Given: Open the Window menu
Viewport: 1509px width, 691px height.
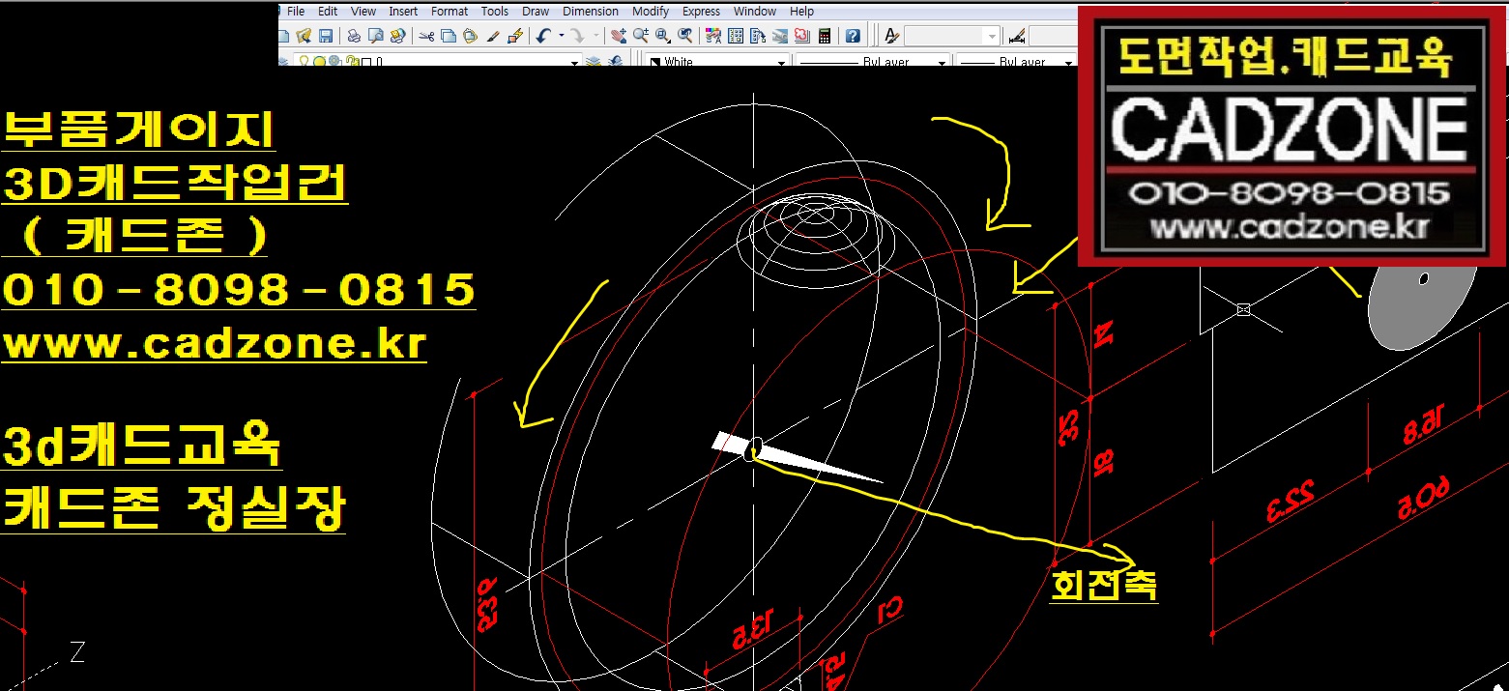Looking at the screenshot, I should click(755, 12).
